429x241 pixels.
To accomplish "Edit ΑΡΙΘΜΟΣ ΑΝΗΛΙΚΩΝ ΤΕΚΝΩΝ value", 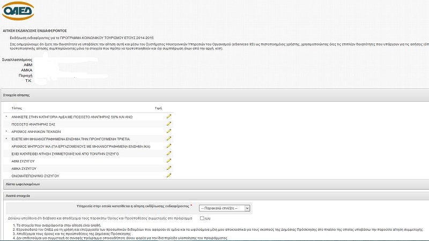I will [169, 131].
